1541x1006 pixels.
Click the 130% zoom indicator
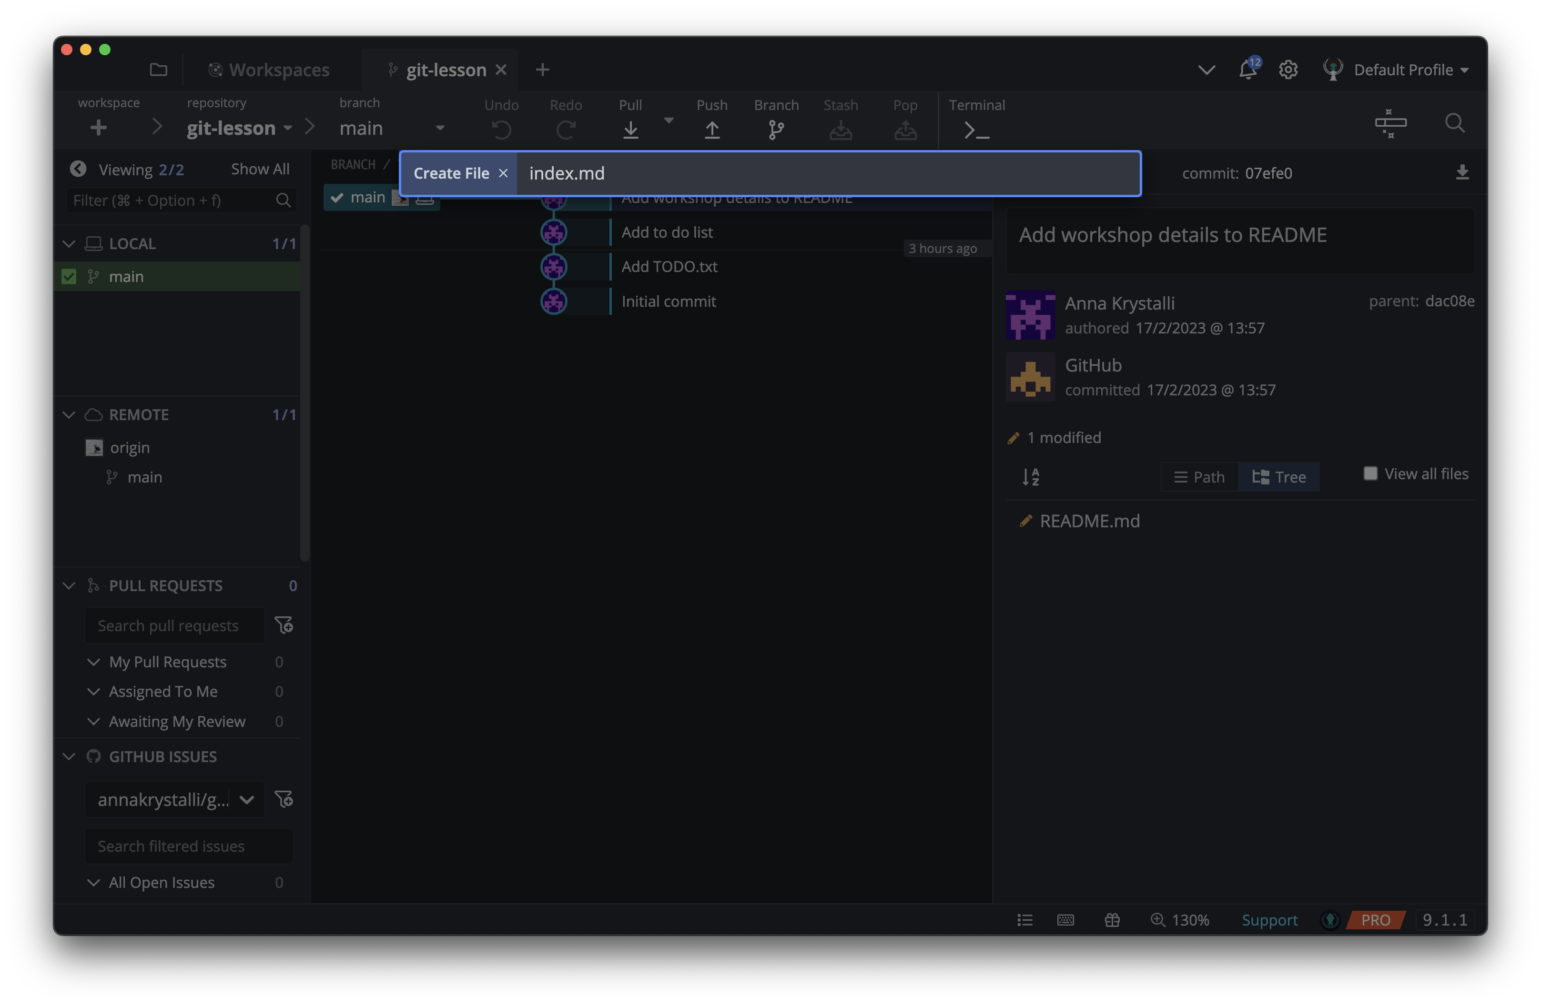[x=1179, y=920]
